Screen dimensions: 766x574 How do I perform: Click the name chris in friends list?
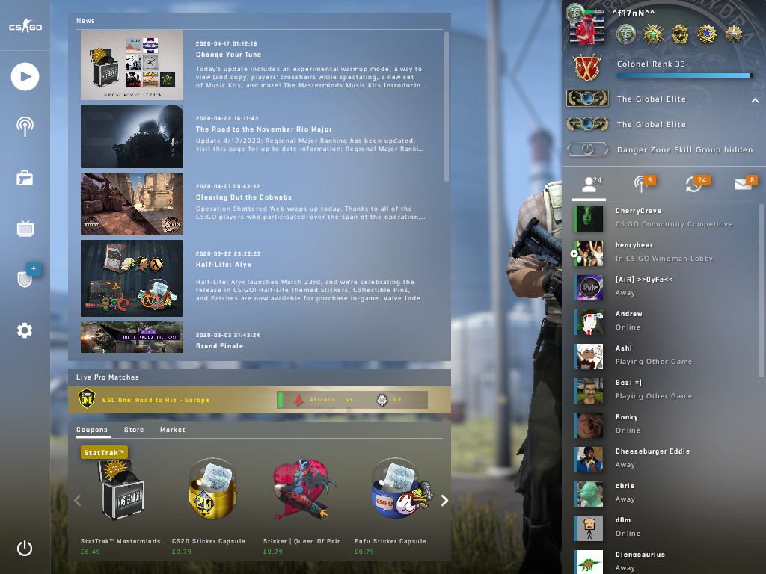pyautogui.click(x=625, y=486)
